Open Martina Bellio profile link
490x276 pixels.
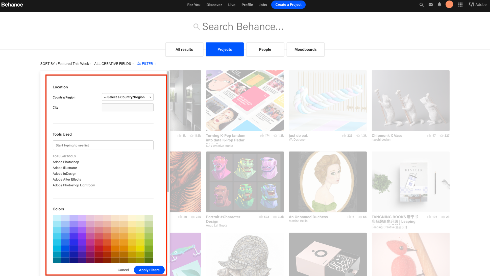298,221
